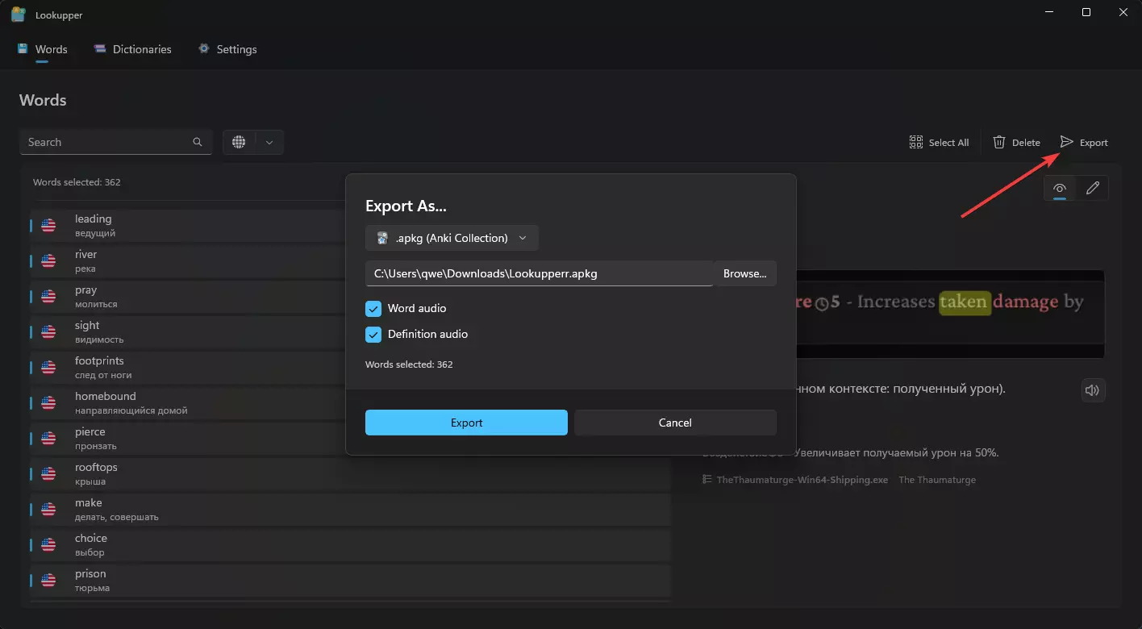
Task: Click the Select All grid icon
Action: pyautogui.click(x=916, y=142)
